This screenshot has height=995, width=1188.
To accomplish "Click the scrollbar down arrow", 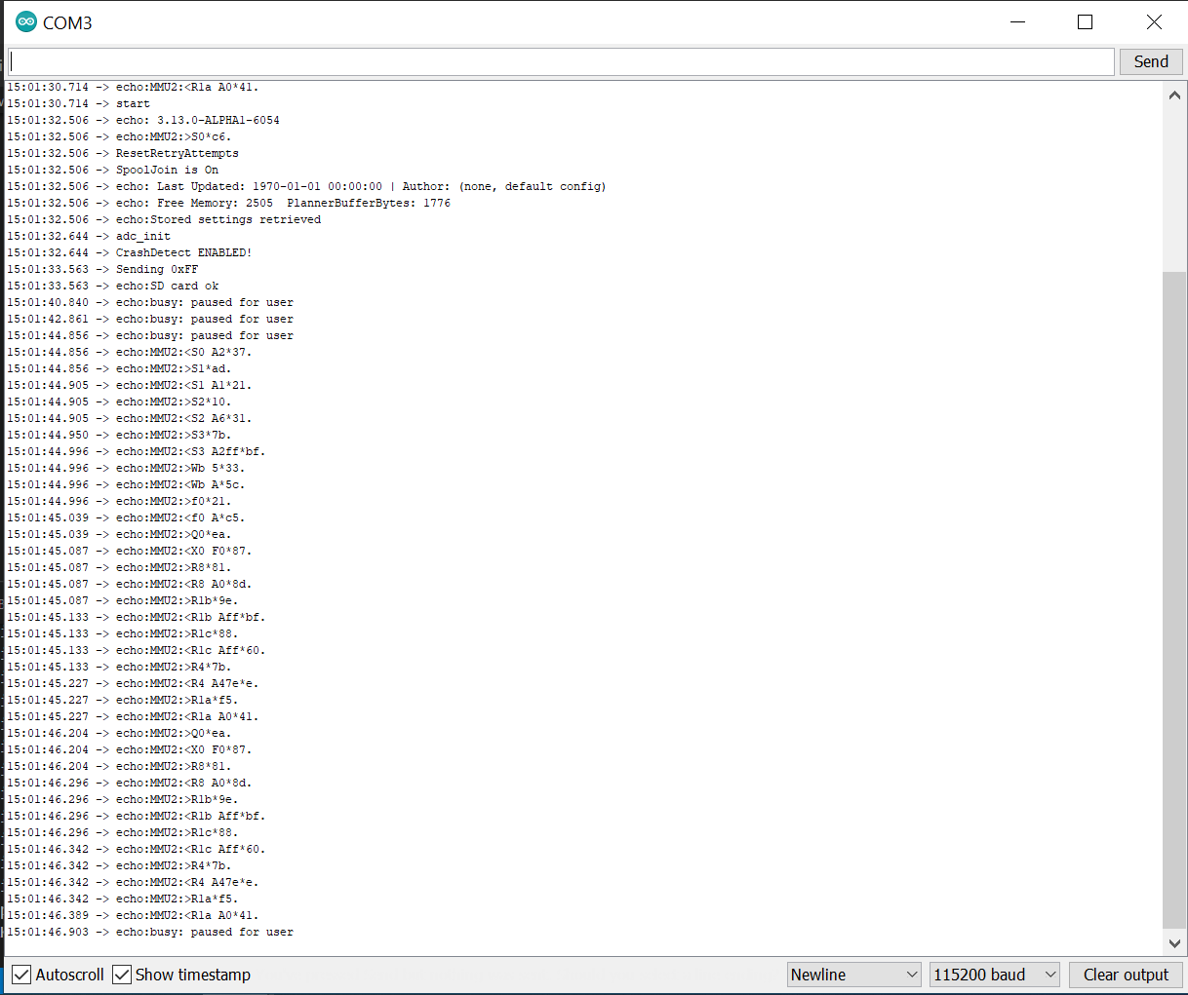I will (1174, 942).
